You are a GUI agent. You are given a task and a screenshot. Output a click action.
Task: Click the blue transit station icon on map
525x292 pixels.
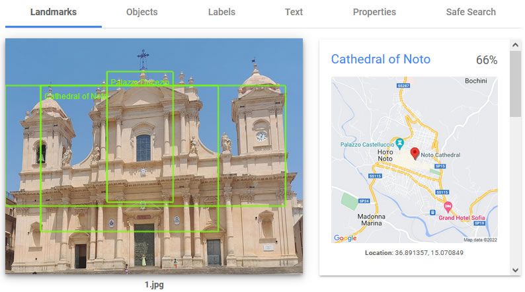(432, 213)
